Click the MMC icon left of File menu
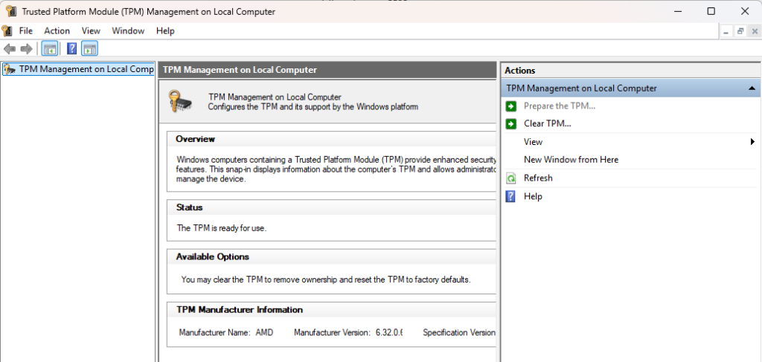The height and width of the screenshot is (362, 762). click(x=7, y=30)
